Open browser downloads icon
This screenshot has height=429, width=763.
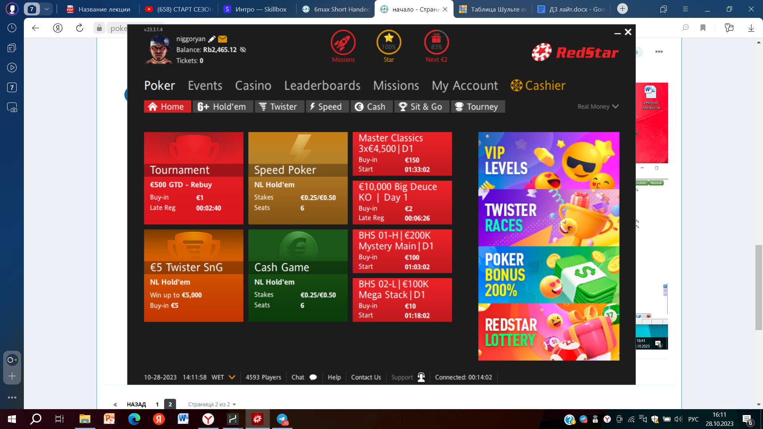[x=751, y=28]
